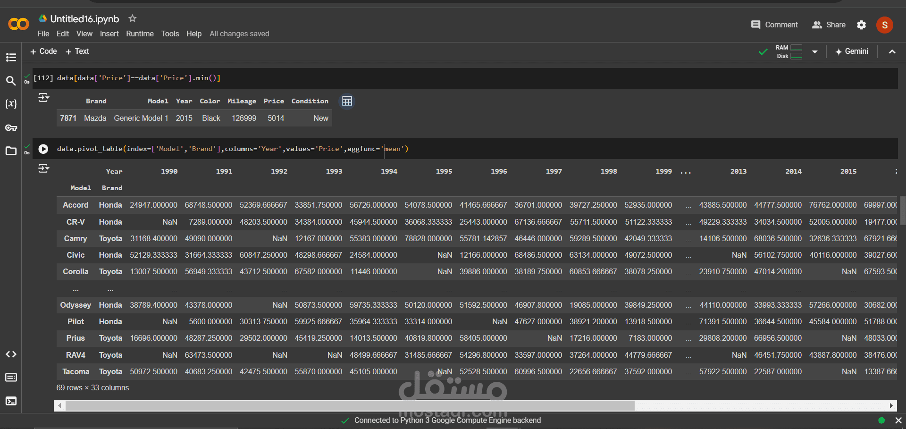Click the scrollbar left arrow
The image size is (906, 429).
click(59, 406)
